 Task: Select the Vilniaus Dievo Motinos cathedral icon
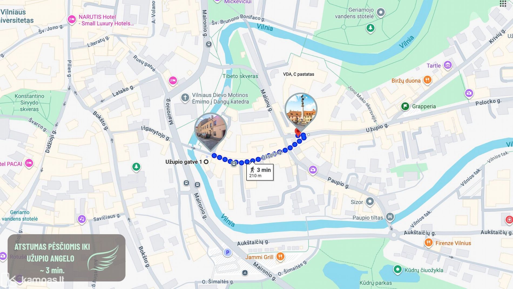tap(185, 98)
